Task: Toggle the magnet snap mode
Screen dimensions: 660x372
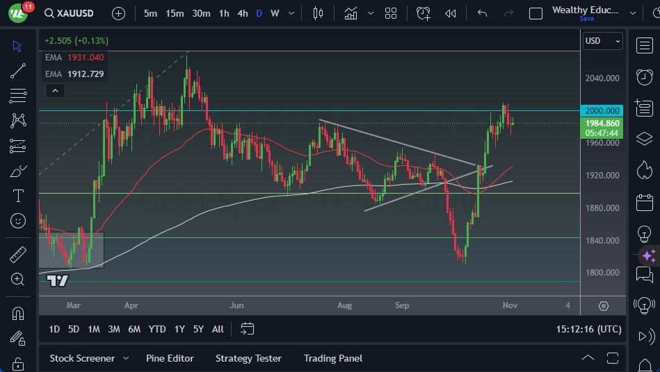Action: tap(18, 313)
